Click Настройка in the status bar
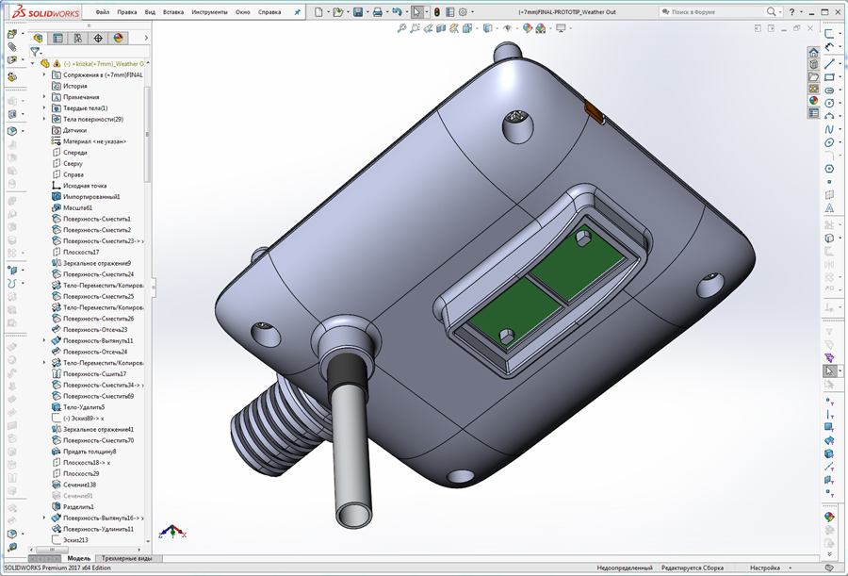This screenshot has width=848, height=576. (x=766, y=568)
